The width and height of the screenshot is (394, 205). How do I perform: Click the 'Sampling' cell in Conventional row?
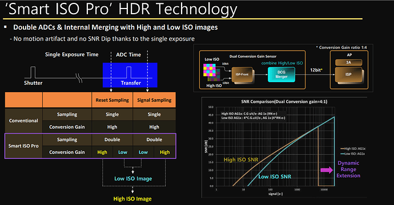click(67, 114)
